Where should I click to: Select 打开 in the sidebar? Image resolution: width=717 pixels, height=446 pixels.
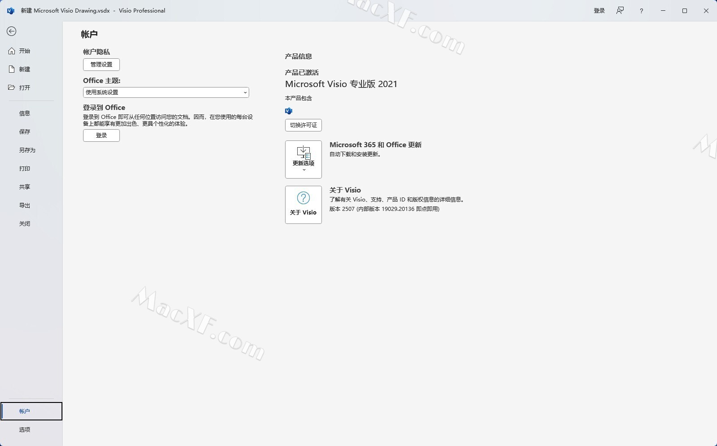[31, 88]
